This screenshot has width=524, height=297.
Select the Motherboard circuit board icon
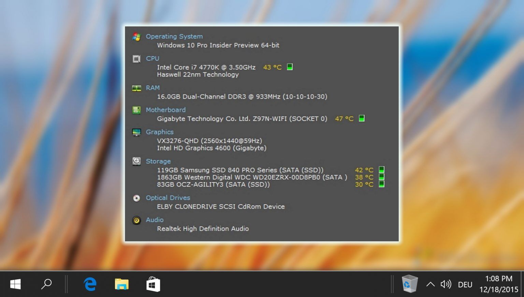coord(137,110)
